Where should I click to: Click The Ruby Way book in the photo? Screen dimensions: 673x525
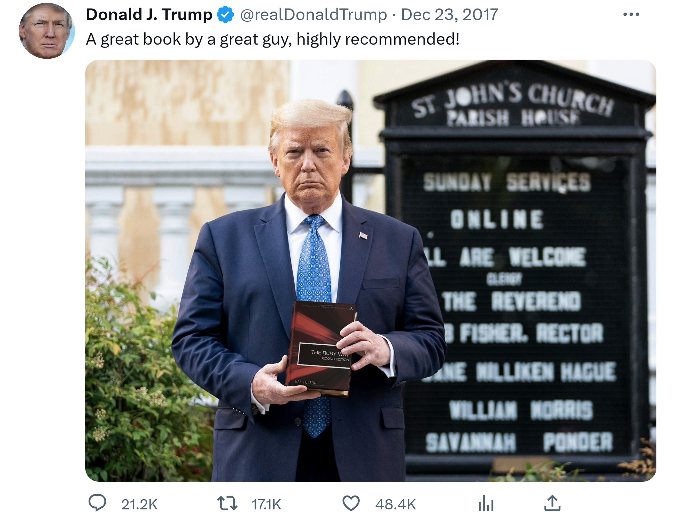(320, 349)
